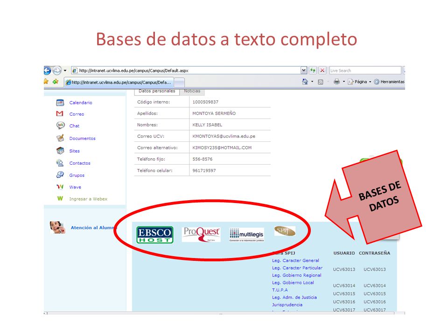
Task: Open the SPIJ database logo
Action: tap(285, 231)
